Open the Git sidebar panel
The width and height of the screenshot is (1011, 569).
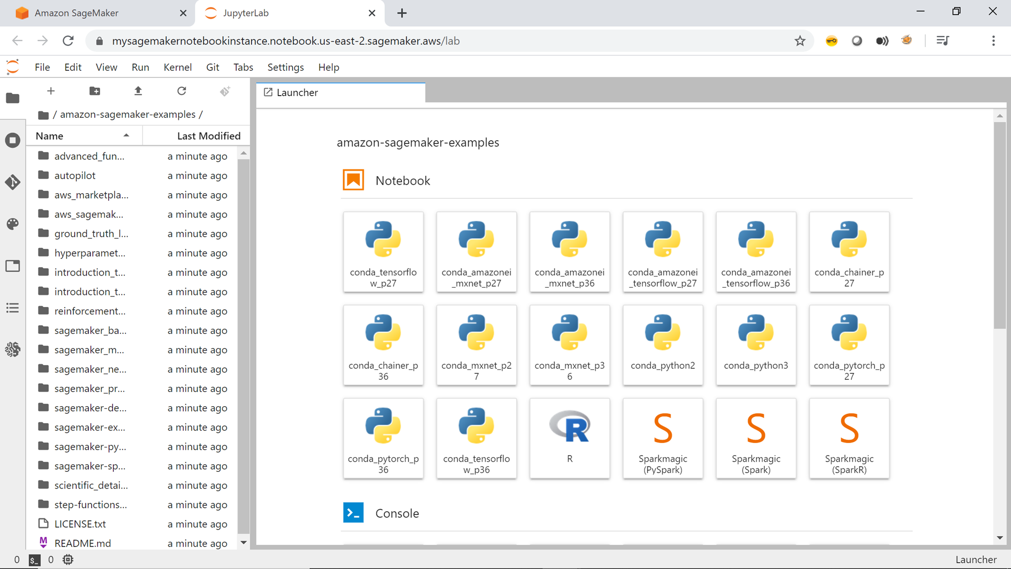click(13, 182)
